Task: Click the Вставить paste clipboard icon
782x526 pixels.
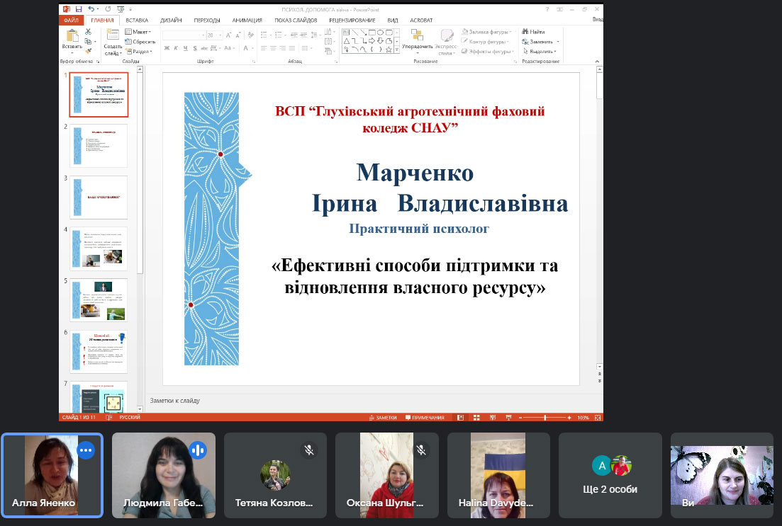Action: pos(73,36)
